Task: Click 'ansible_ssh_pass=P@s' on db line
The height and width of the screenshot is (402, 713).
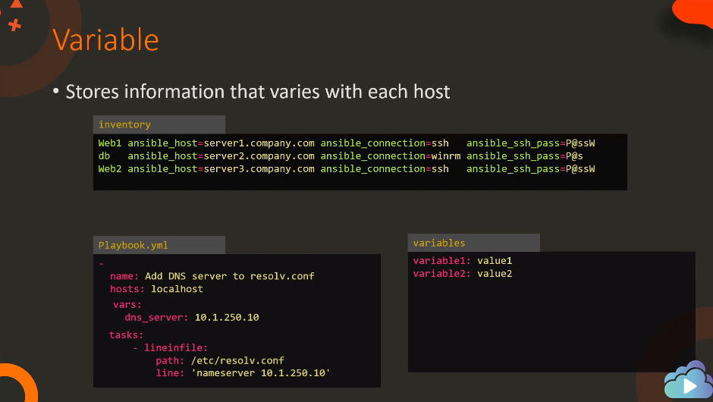Action: pos(525,156)
